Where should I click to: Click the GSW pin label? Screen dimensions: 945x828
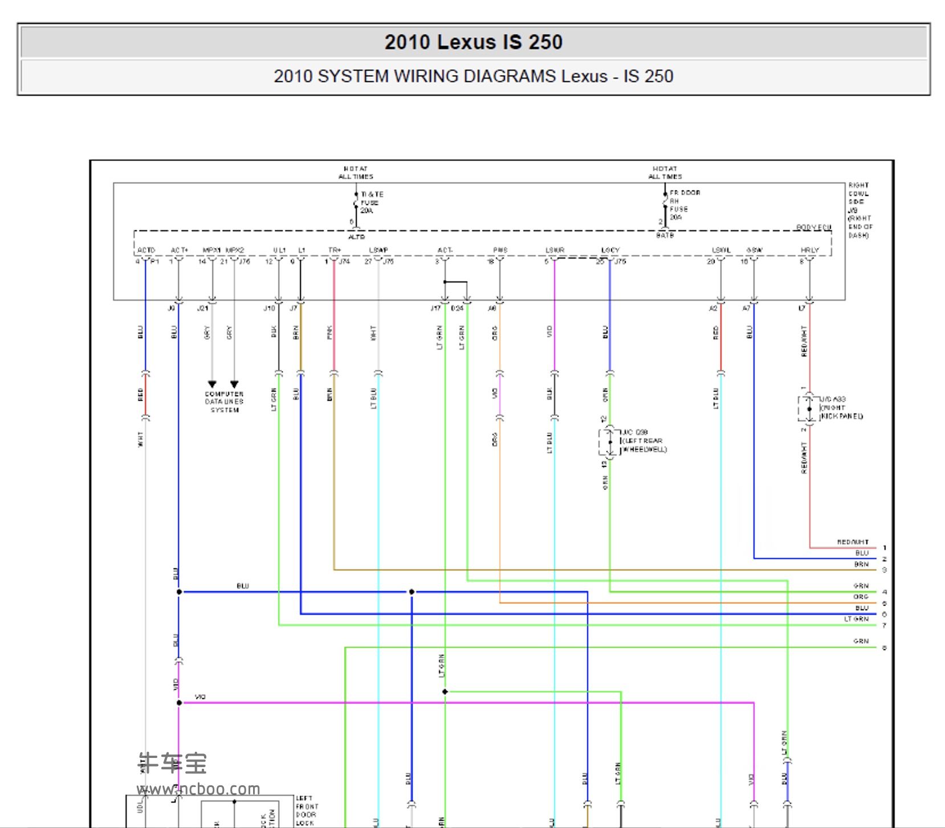[754, 250]
